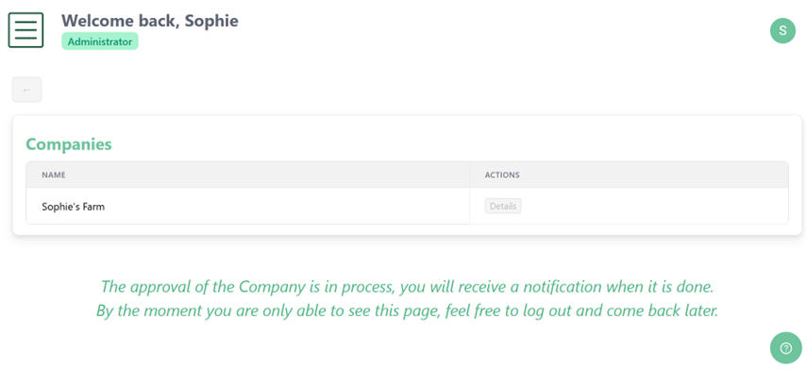The width and height of the screenshot is (806, 369).
Task: Click the Companies section heading
Action: [69, 143]
